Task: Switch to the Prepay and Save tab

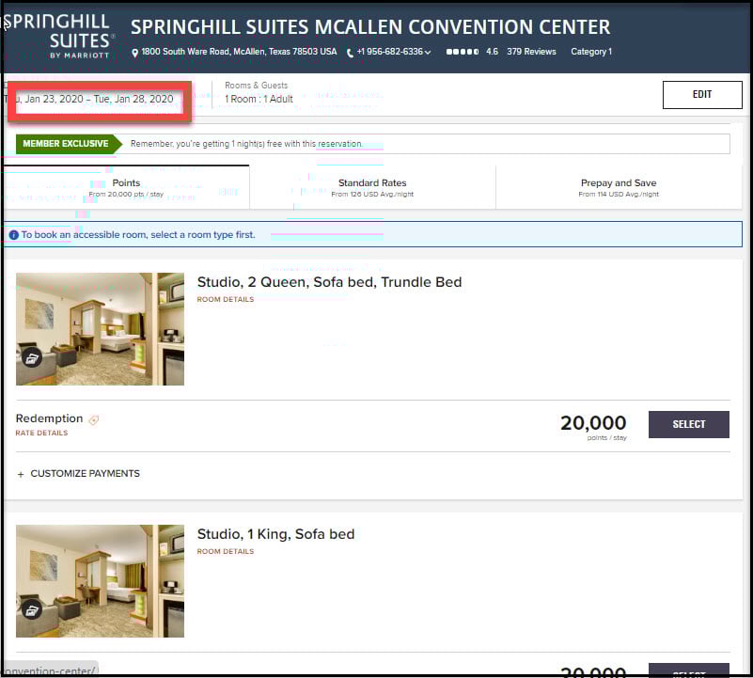Action: [x=619, y=187]
